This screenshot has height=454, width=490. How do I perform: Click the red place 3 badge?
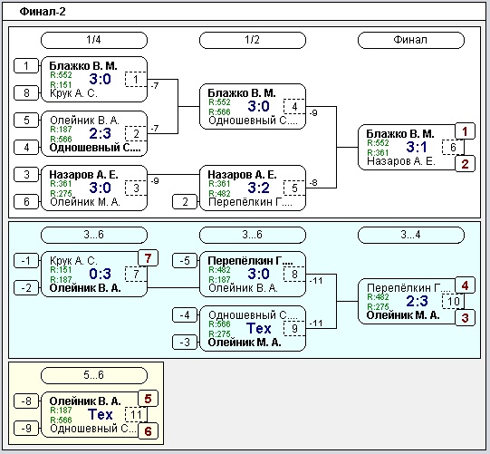pos(465,318)
